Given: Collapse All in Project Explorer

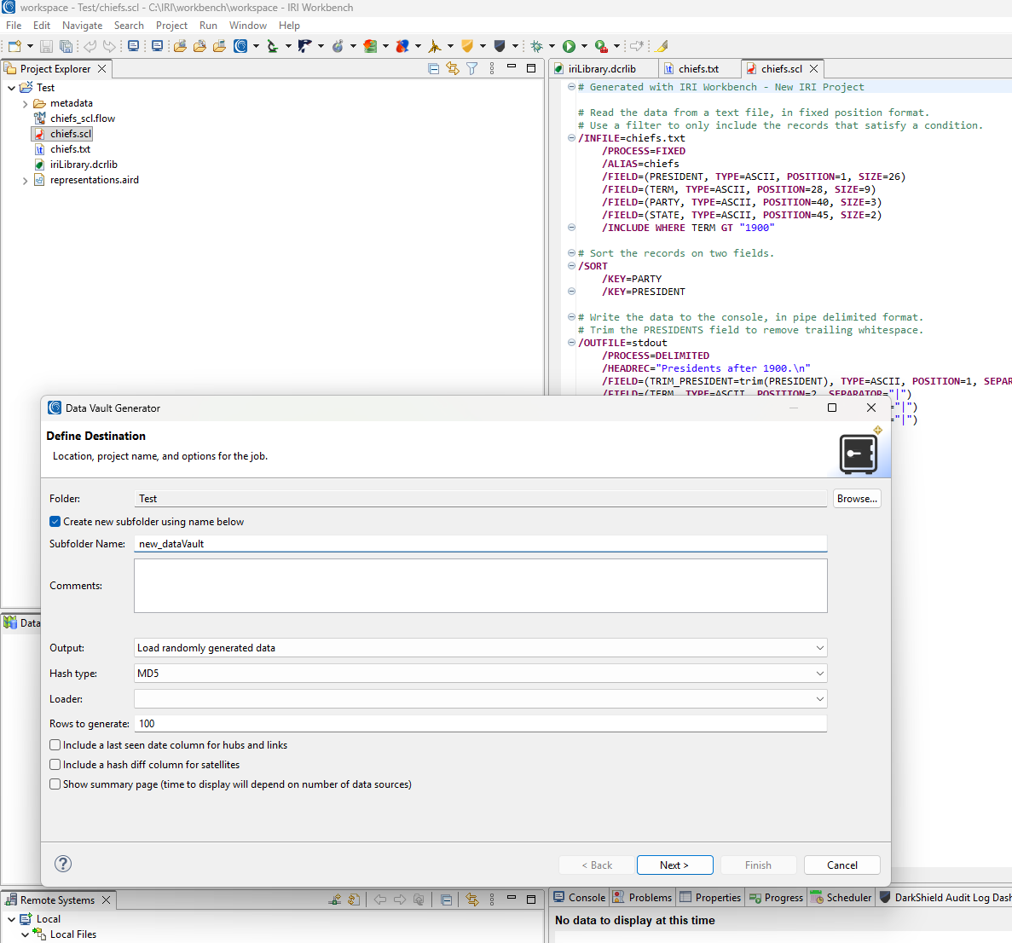Looking at the screenshot, I should click(434, 68).
